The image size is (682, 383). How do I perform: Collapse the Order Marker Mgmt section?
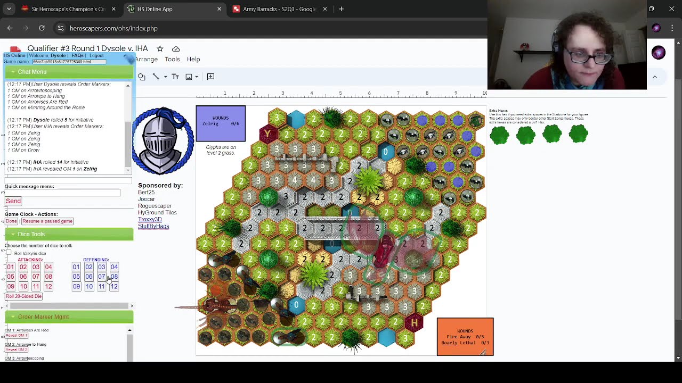(69, 317)
